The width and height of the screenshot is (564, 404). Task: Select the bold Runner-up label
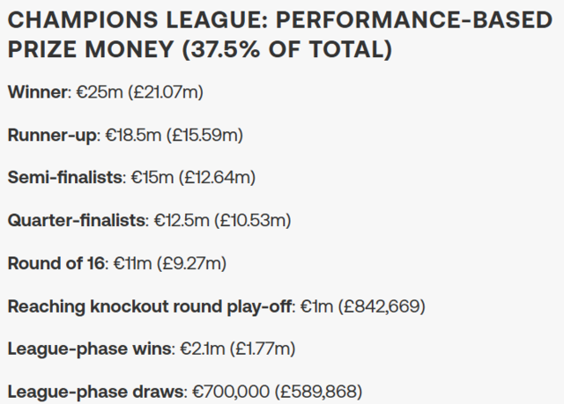52,136
